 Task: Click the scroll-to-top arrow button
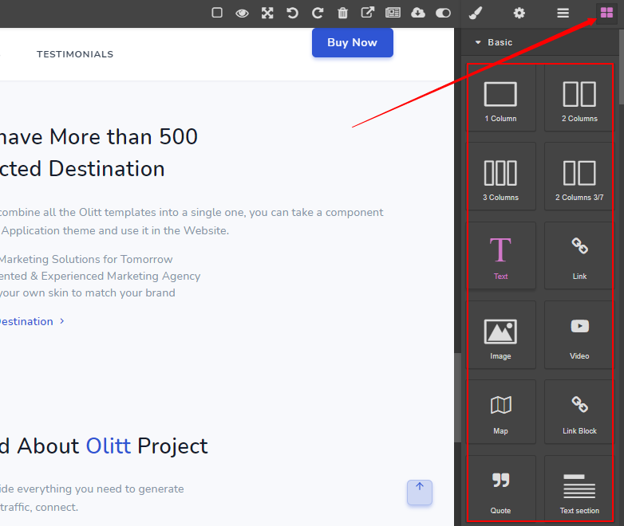tap(420, 492)
